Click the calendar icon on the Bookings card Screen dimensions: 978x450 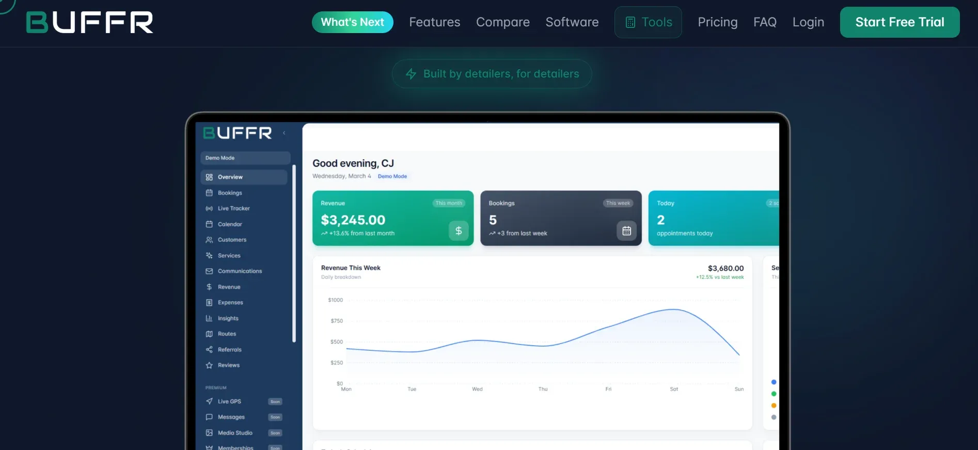tap(626, 230)
